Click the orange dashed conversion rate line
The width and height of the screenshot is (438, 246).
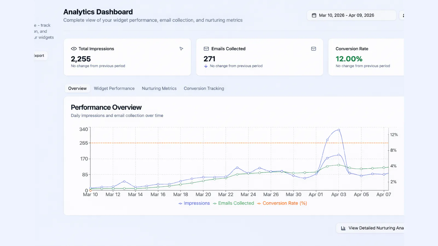[x=239, y=143]
